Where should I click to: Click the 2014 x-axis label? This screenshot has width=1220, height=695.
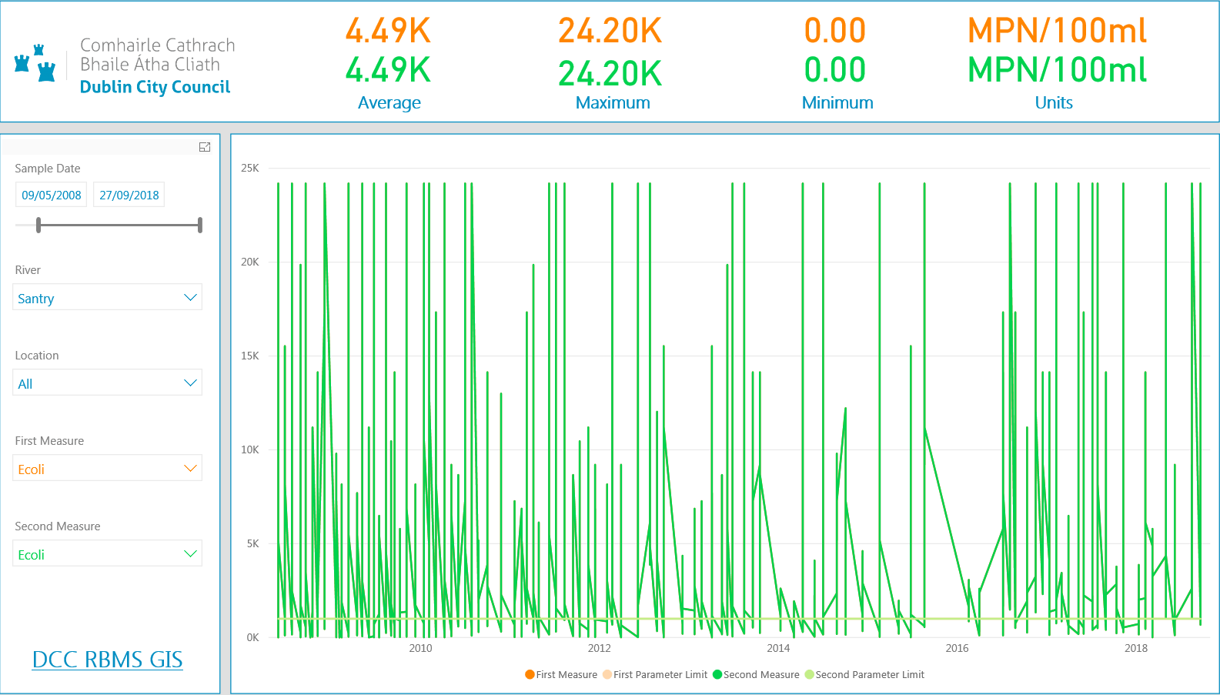[x=778, y=648]
